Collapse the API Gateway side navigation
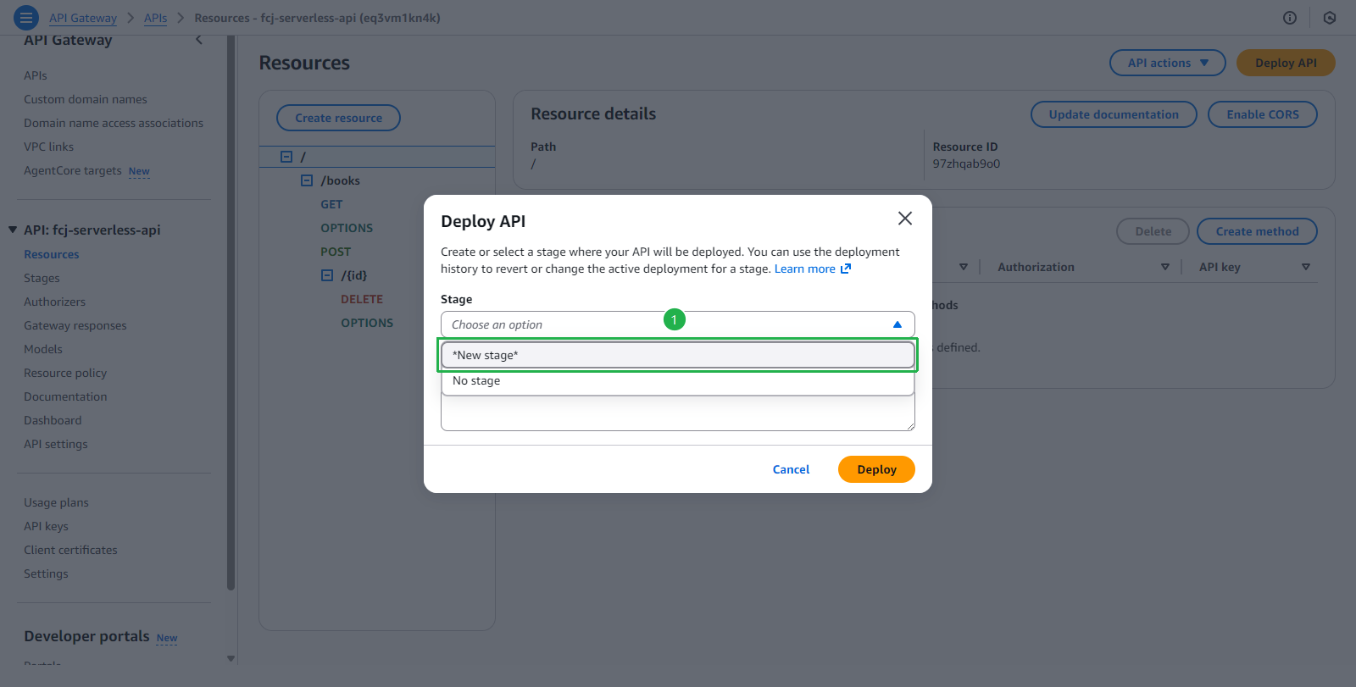 (199, 40)
